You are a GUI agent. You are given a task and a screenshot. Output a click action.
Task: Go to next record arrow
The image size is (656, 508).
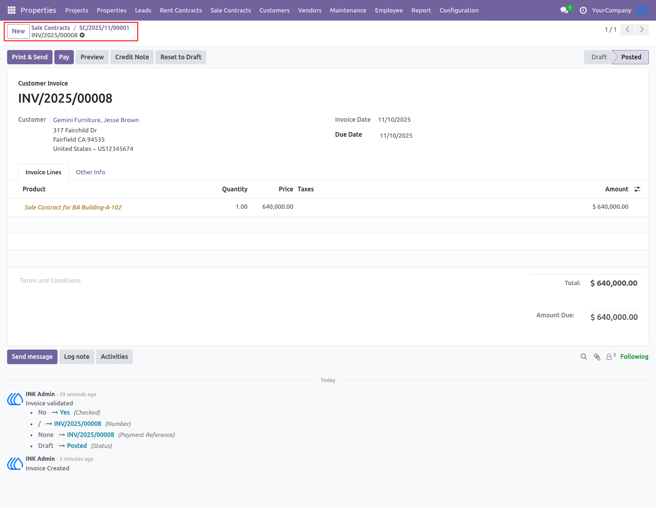coord(642,30)
